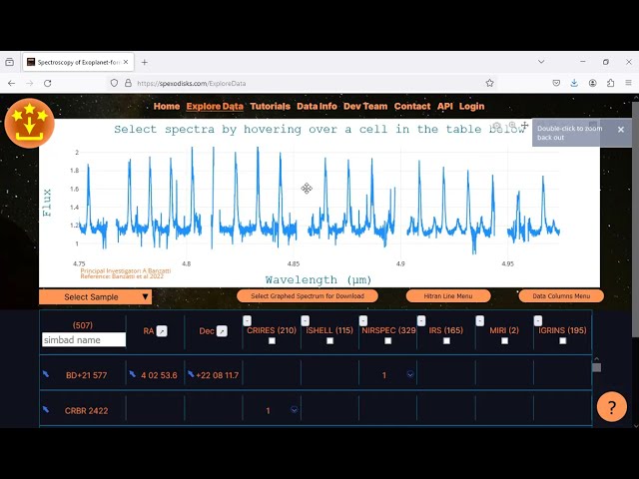639x479 pixels.
Task: Click Select Graphed Spectrum for Download
Action: point(308,296)
